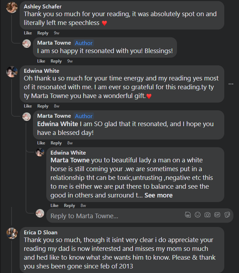
Task: Open three-dot options on Edwina White's comment
Action: coord(231,84)
